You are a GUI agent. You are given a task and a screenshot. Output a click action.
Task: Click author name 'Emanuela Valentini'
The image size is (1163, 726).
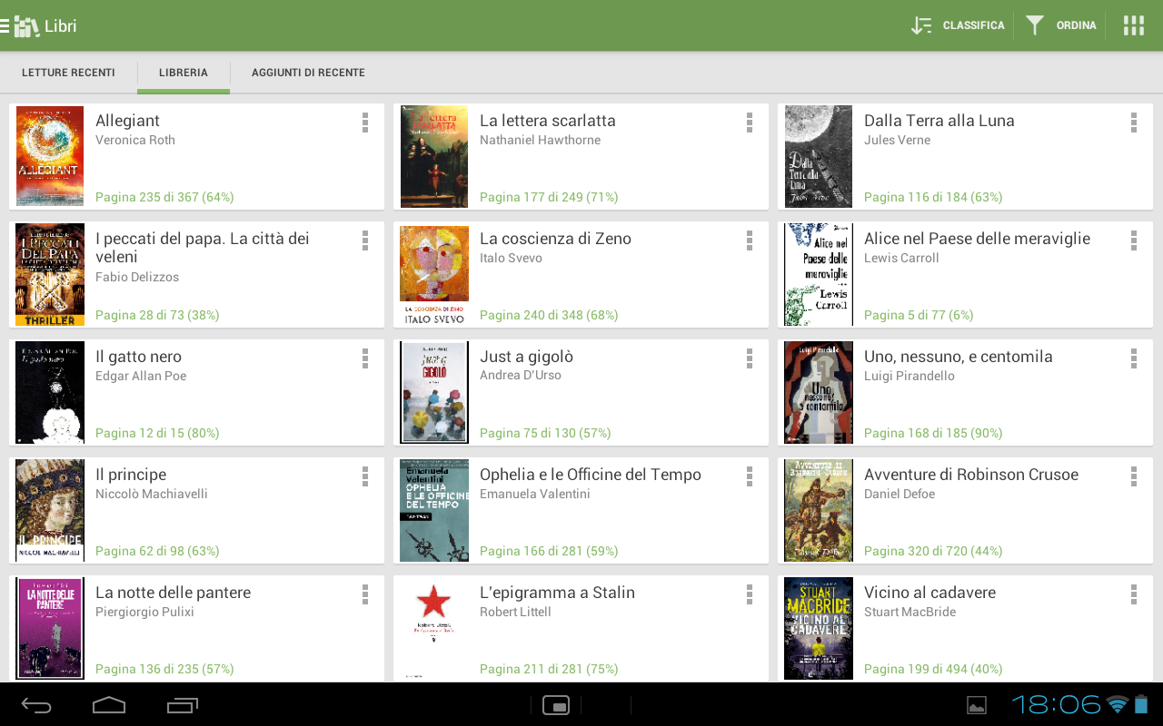[535, 494]
